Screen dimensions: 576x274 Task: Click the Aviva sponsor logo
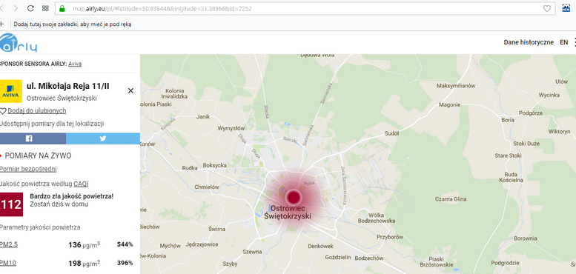10,91
